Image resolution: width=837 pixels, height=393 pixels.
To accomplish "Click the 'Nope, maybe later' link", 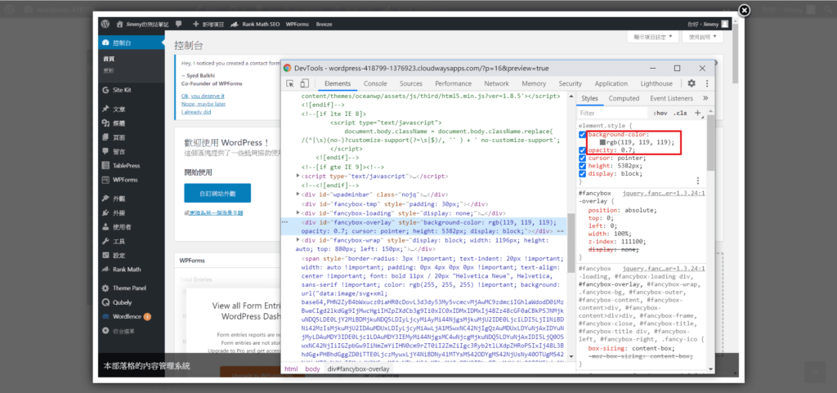I will click(204, 104).
